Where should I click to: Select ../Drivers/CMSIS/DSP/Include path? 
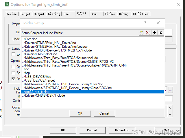click(x=92, y=95)
